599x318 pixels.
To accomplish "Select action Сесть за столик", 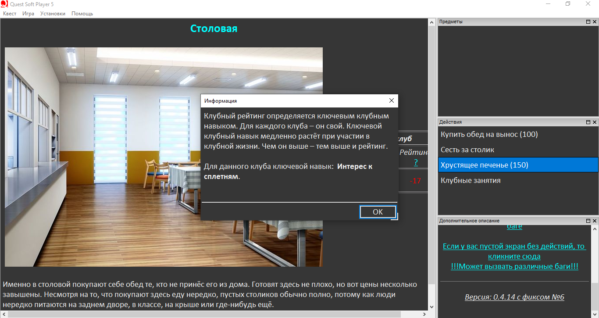I will click(x=467, y=150).
